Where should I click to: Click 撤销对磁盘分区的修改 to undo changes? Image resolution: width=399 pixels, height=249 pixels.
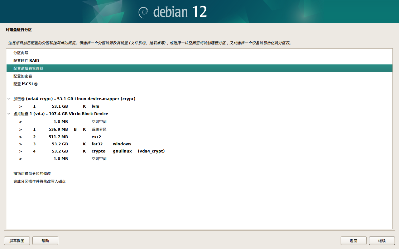tap(199, 174)
